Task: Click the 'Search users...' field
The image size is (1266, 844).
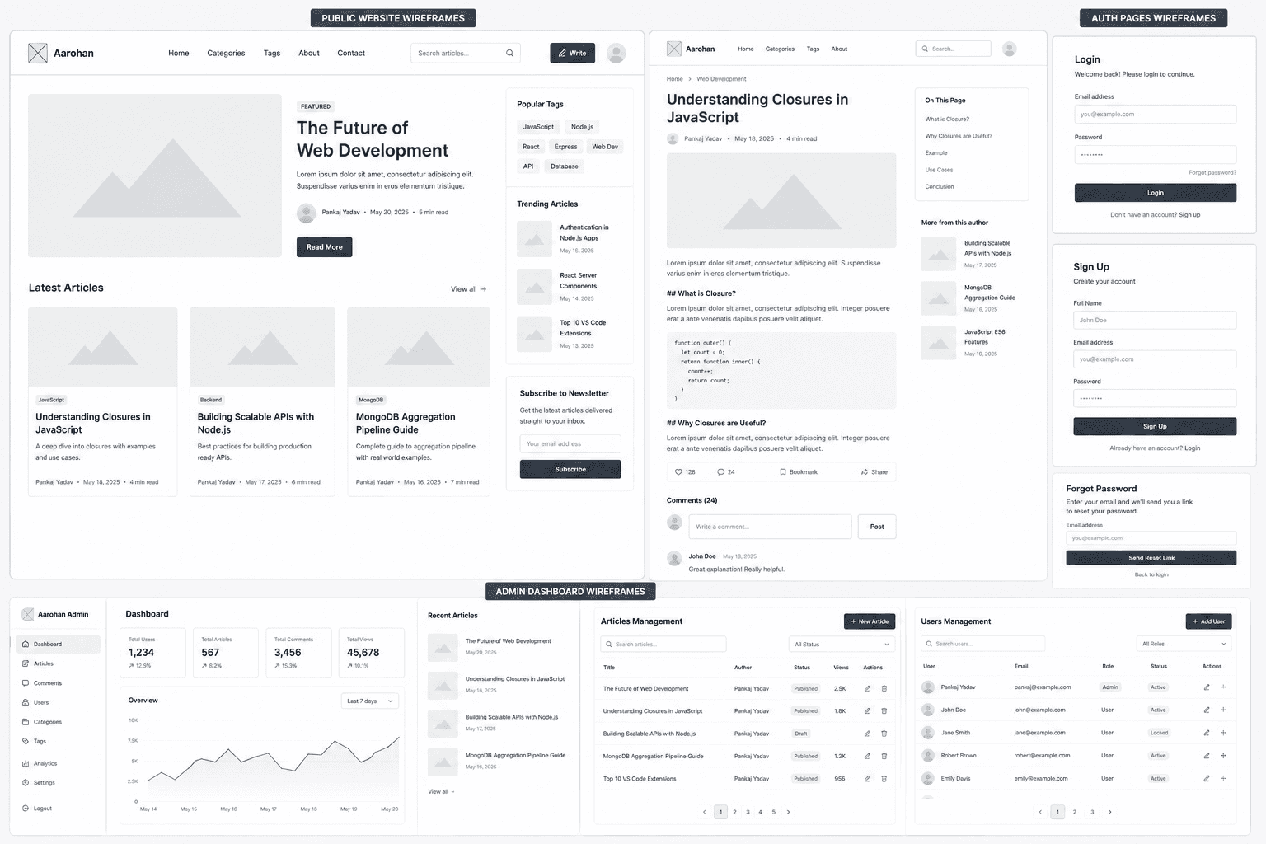Action: pos(983,645)
